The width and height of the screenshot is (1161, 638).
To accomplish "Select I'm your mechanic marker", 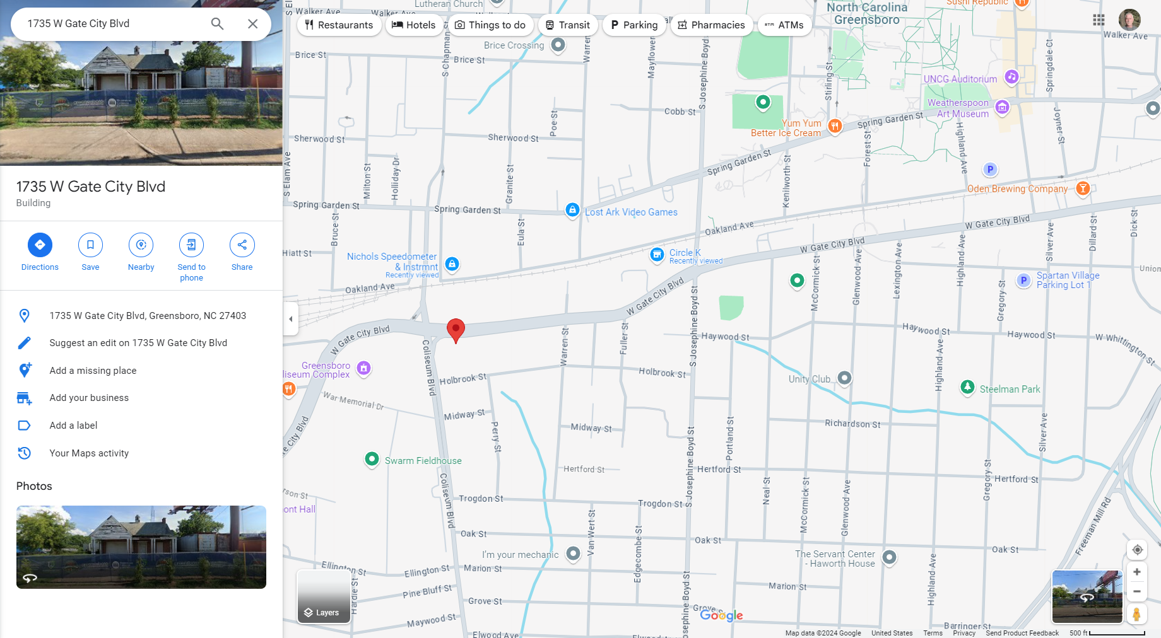I will pos(573,554).
